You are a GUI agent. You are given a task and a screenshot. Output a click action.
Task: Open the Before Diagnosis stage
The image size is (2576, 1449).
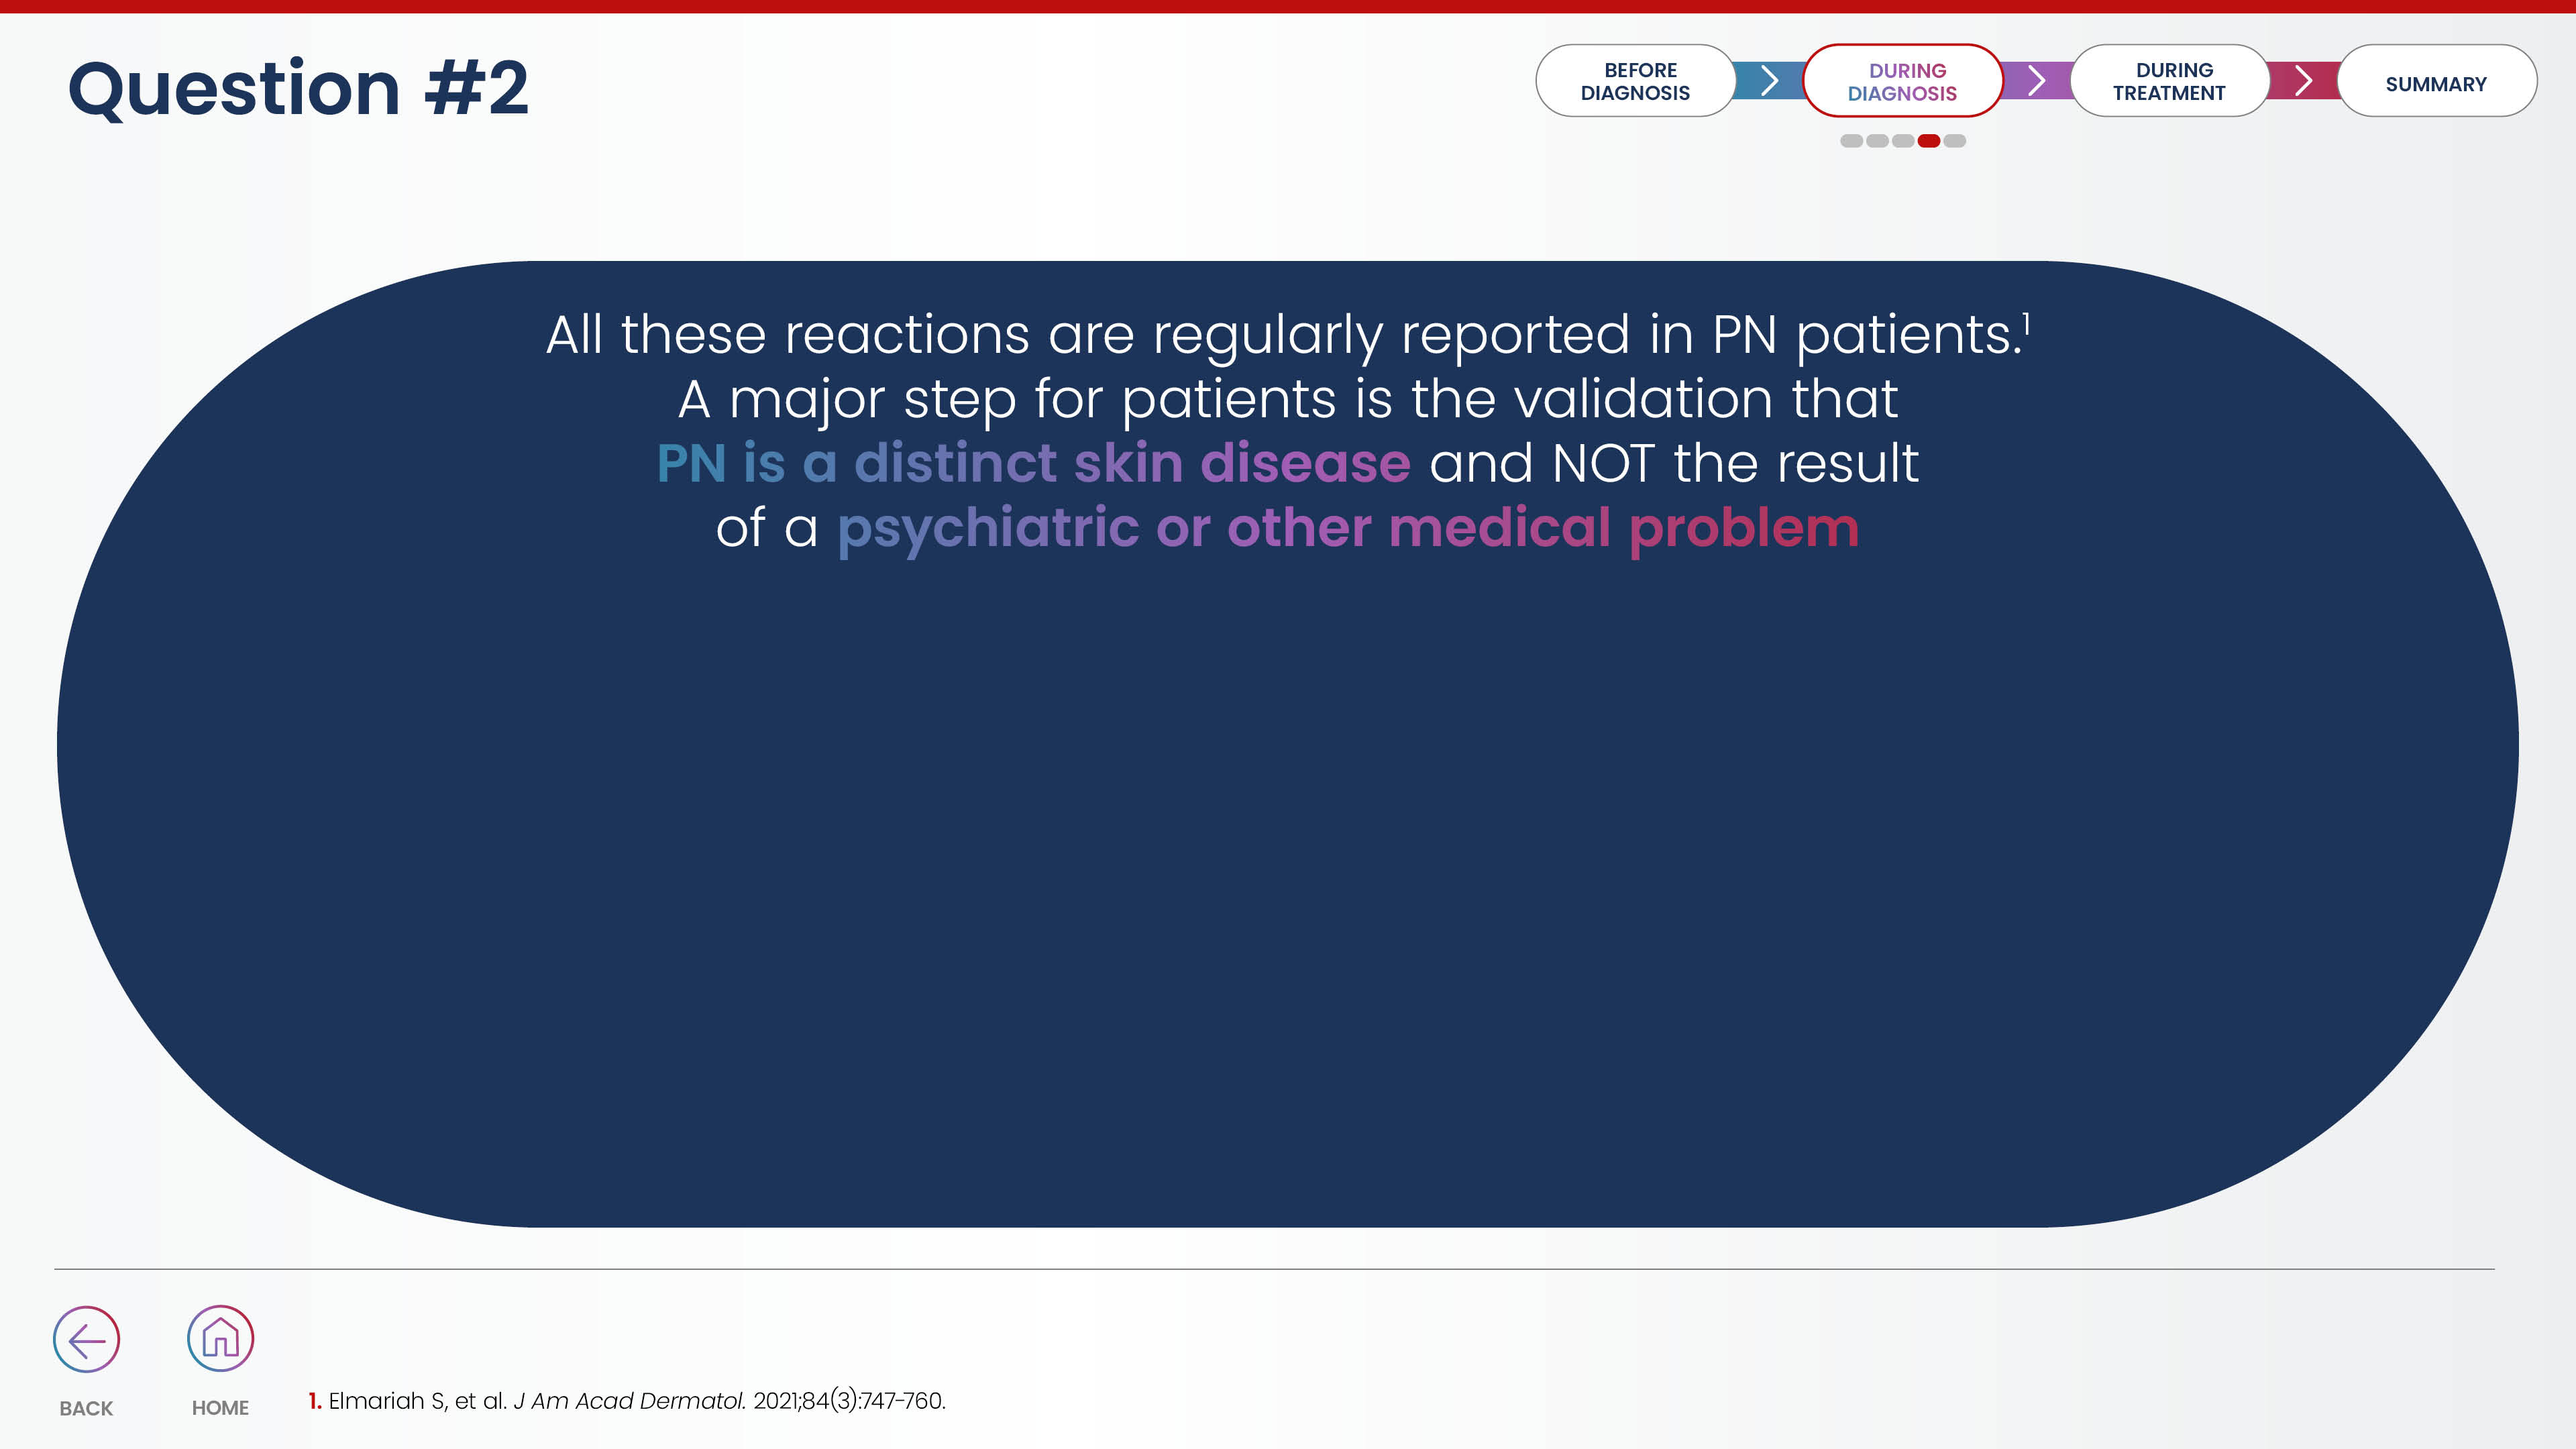[x=1635, y=81]
